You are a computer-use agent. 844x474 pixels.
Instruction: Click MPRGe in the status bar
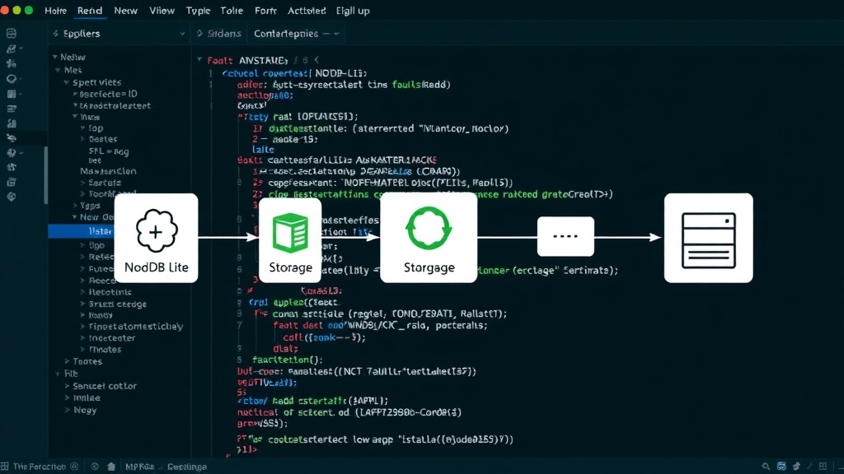tap(139, 467)
